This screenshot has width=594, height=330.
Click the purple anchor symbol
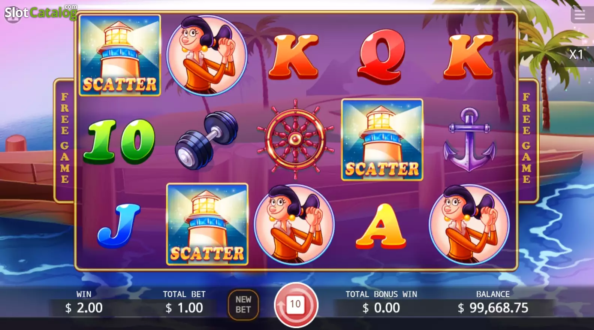pos(469,139)
